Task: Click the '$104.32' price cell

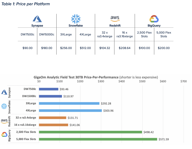Action: coord(104,48)
